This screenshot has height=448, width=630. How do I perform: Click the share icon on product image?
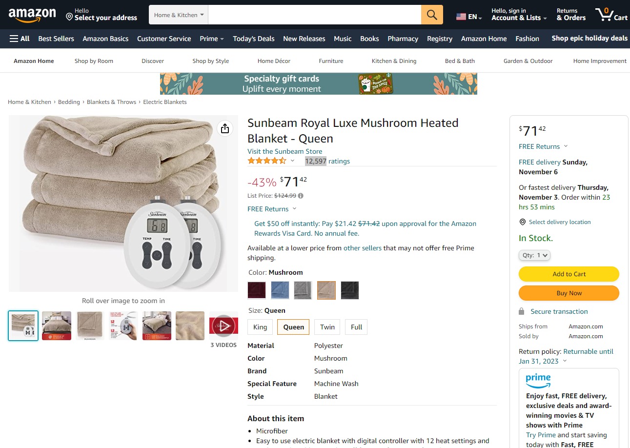tap(224, 128)
